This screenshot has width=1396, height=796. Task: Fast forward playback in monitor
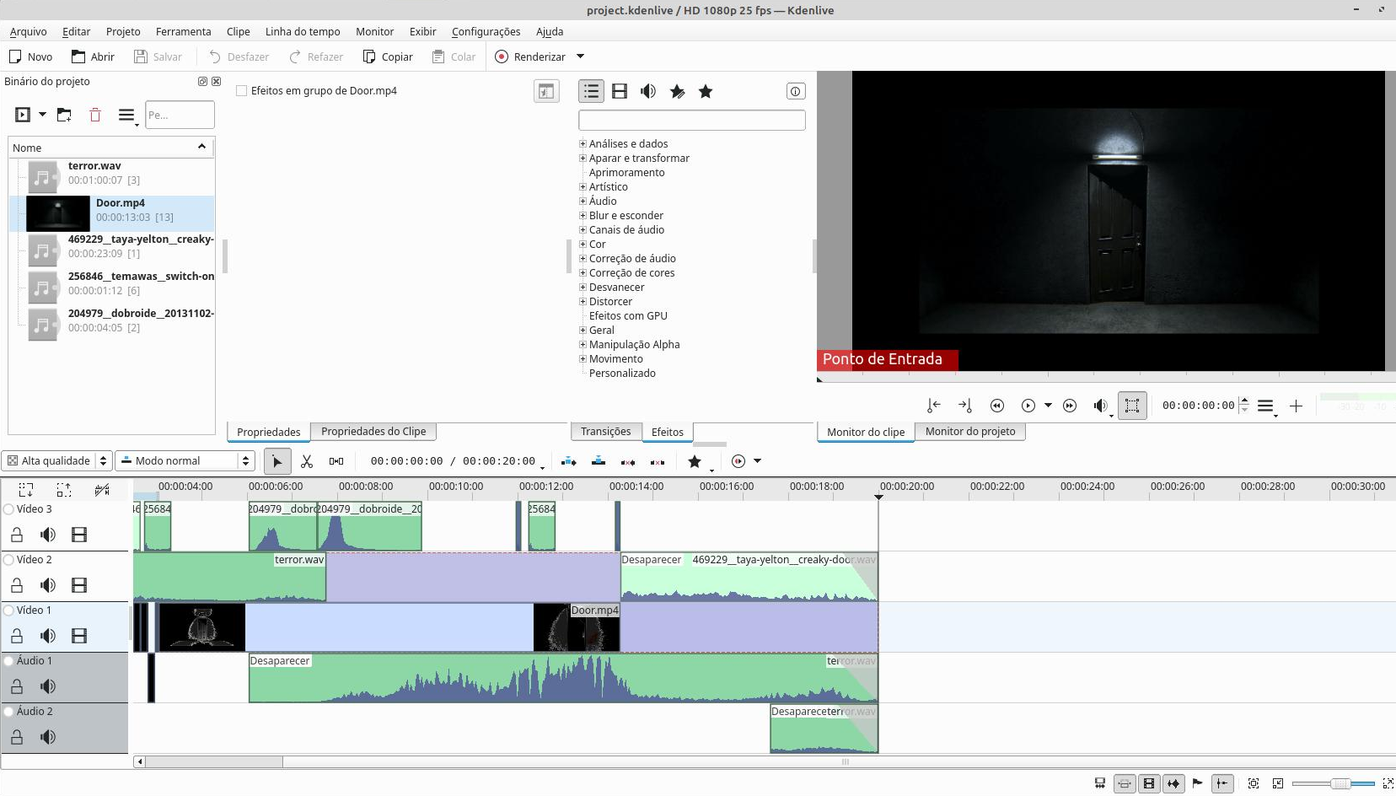(x=1070, y=406)
